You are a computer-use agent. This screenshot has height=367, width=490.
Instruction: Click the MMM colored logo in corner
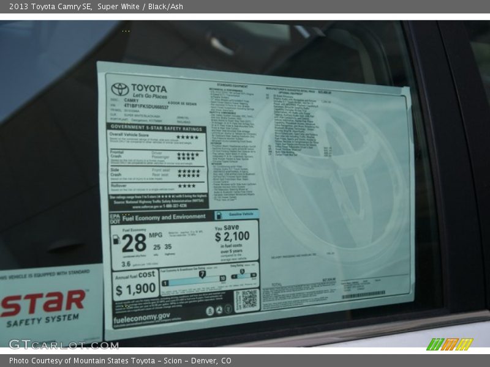(x=449, y=344)
